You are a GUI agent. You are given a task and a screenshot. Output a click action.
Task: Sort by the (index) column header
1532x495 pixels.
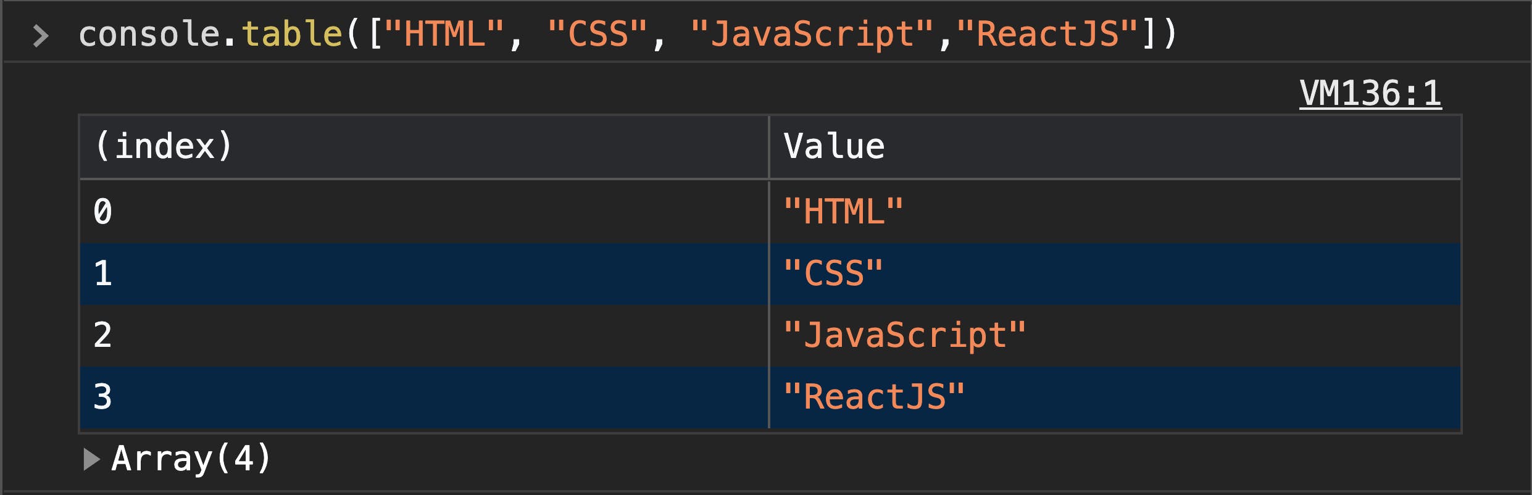click(x=424, y=147)
